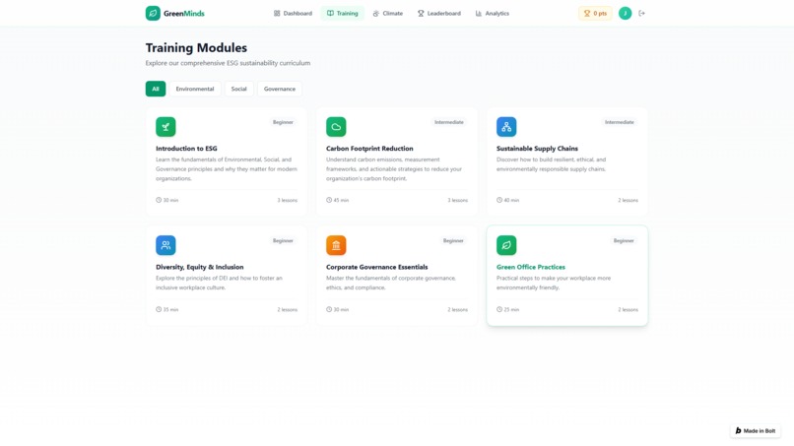Click the ESG sustainability curriculum subtitle
The height and width of the screenshot is (446, 794).
[x=228, y=63]
